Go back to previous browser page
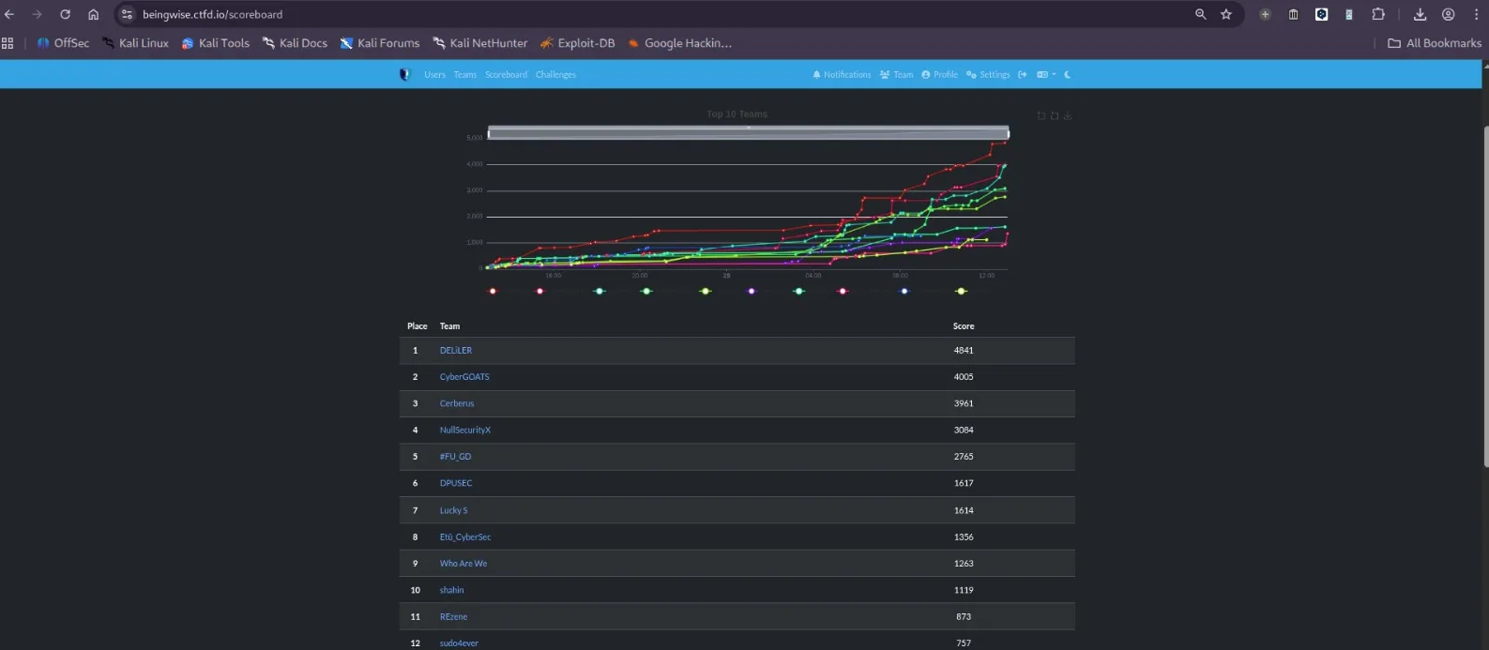1489x650 pixels. 9,14
